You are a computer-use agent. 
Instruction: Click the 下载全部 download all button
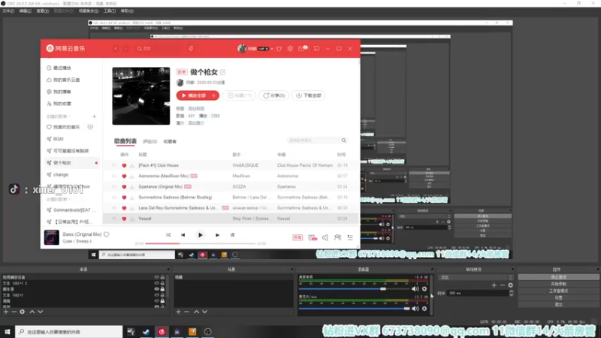(309, 95)
